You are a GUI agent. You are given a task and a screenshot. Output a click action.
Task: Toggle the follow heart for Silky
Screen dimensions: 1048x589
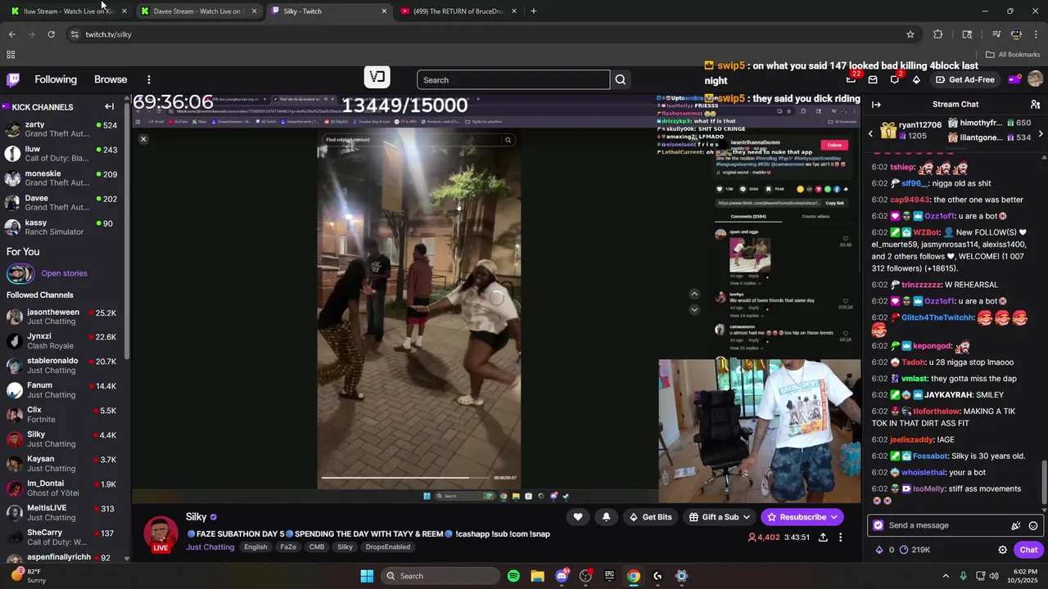[578, 517]
